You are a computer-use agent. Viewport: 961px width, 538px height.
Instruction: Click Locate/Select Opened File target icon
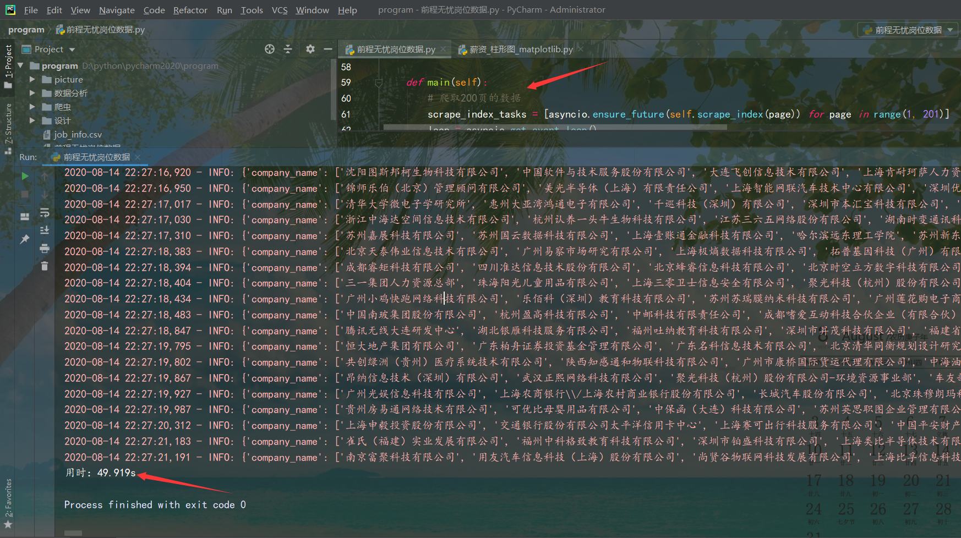click(x=270, y=49)
